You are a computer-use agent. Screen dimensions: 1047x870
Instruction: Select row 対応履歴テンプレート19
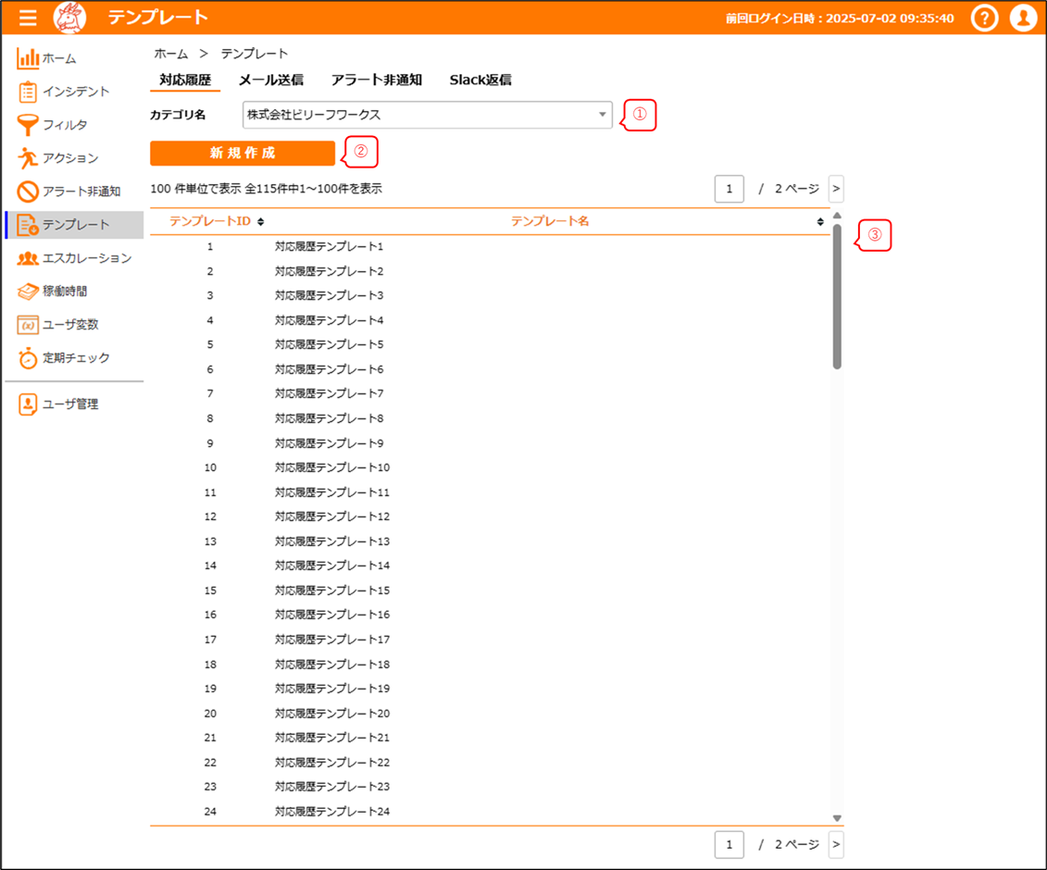pyautogui.click(x=490, y=689)
